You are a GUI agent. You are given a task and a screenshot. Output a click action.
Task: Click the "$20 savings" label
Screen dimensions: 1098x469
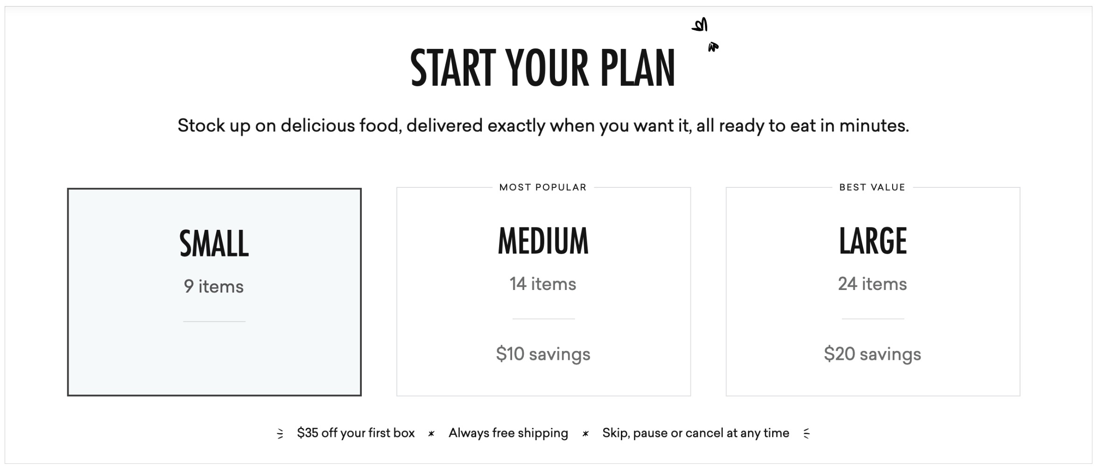872,354
